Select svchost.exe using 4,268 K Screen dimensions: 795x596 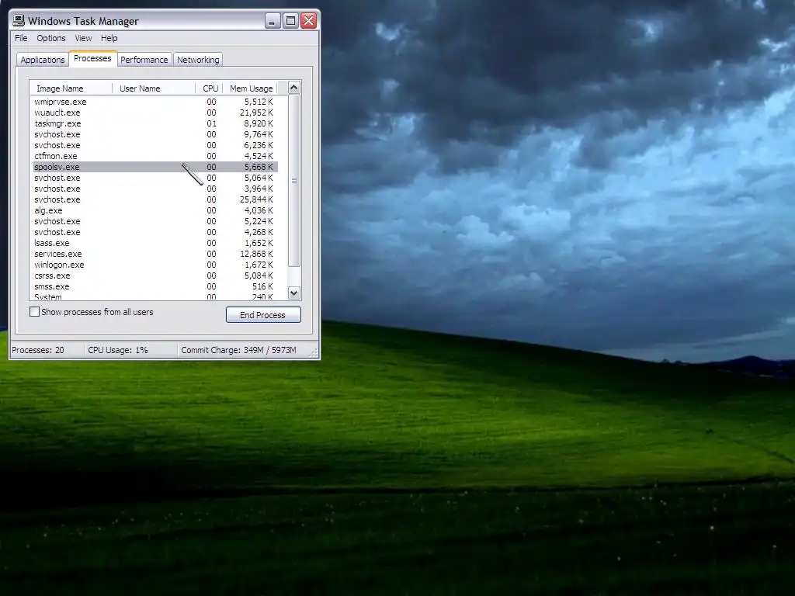click(x=155, y=232)
